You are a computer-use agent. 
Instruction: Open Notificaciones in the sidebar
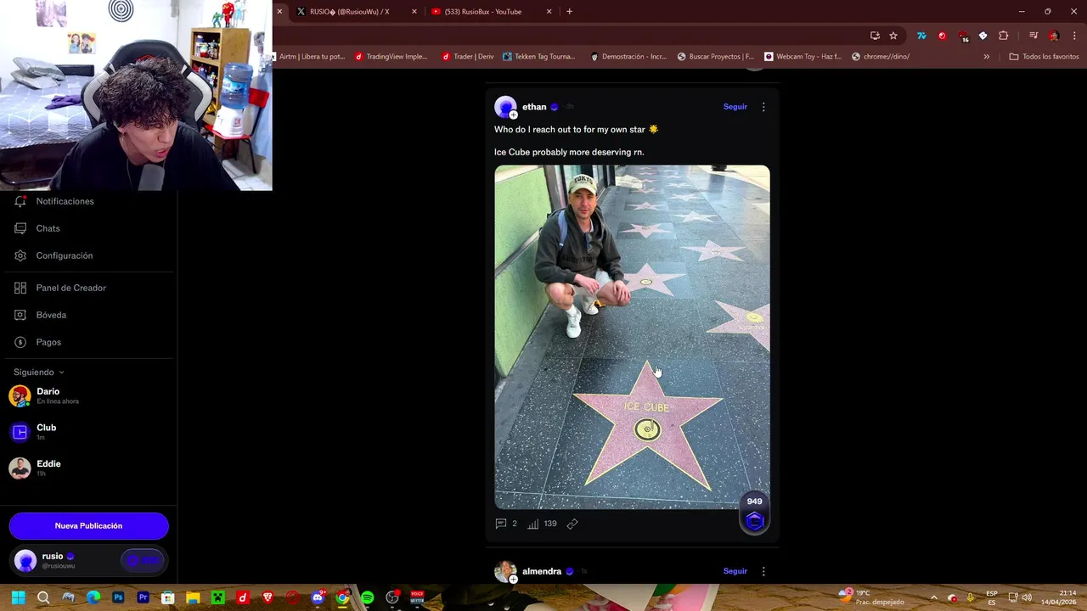65,201
